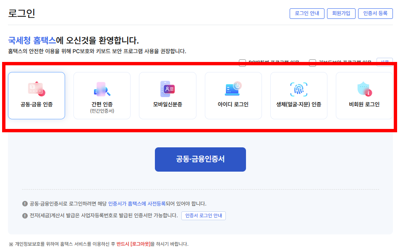
Task: Click the PC보호와 키보드 보안 프로그램 recommendation sentence
Action: (97, 51)
